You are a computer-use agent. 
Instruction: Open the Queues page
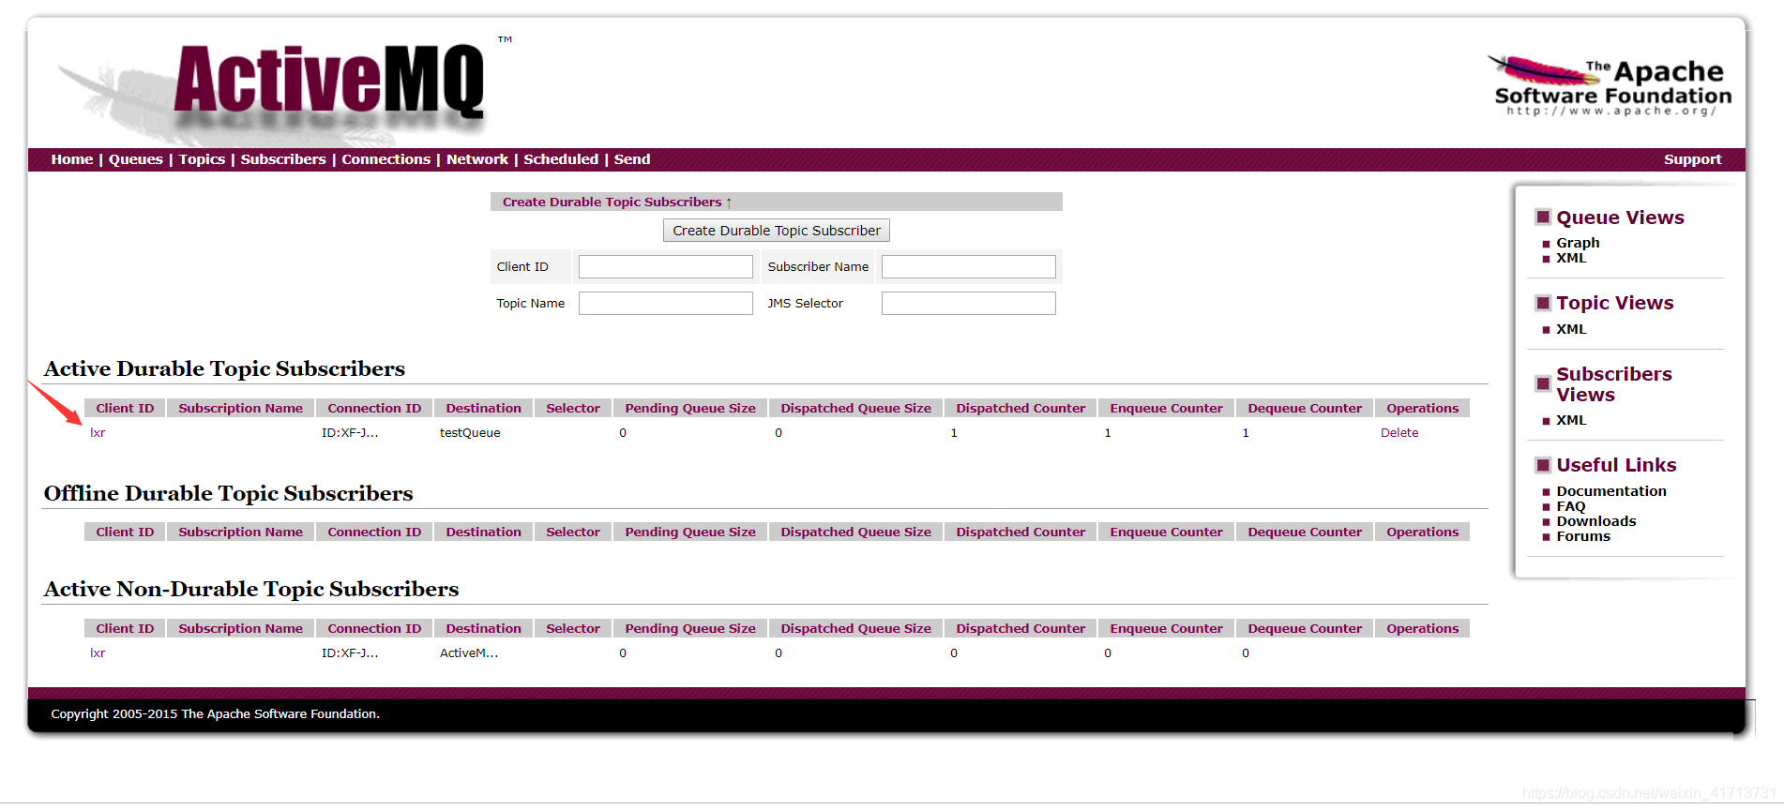136,159
